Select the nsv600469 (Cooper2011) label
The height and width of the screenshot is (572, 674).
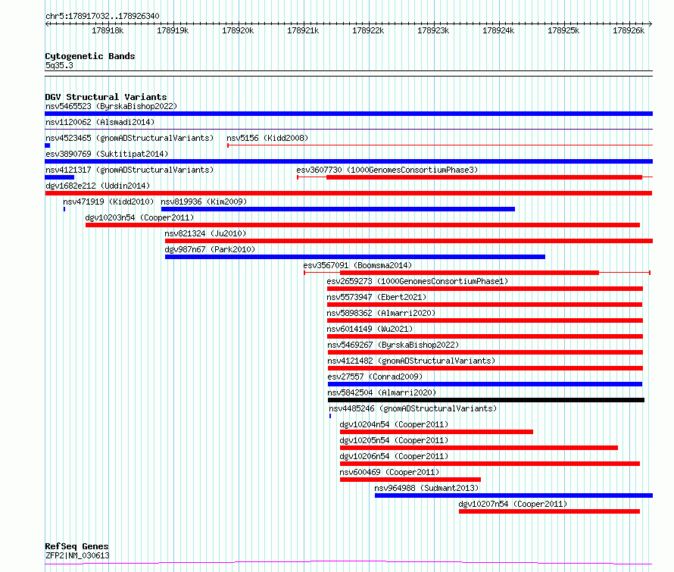pyautogui.click(x=389, y=472)
